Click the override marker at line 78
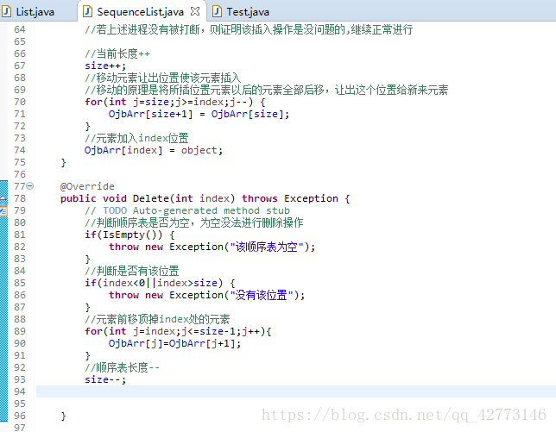Image resolution: width=556 pixels, height=432 pixels. tap(3, 198)
